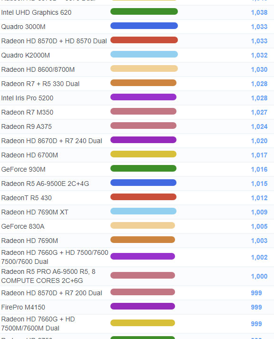Select Radeon HD 7690M XT
This screenshot has height=339, width=274.
[x=35, y=213]
